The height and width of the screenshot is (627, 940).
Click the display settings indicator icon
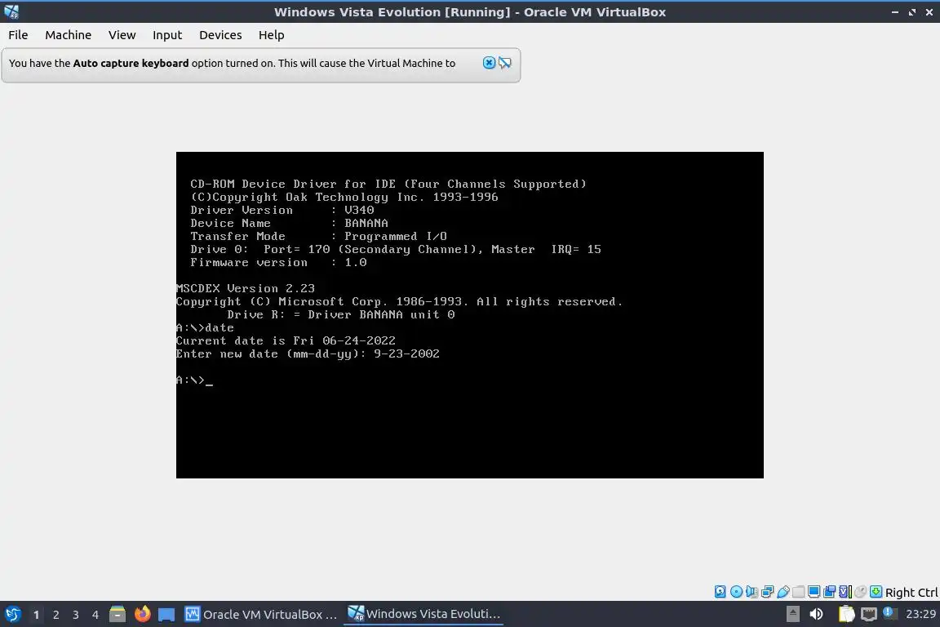(x=814, y=592)
